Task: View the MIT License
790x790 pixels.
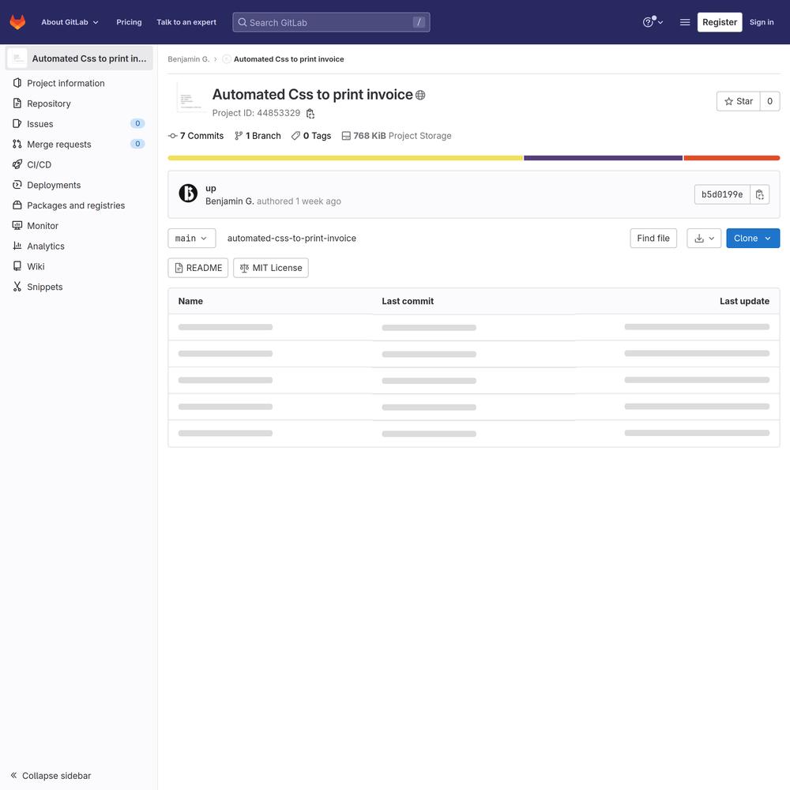Action: (x=271, y=268)
